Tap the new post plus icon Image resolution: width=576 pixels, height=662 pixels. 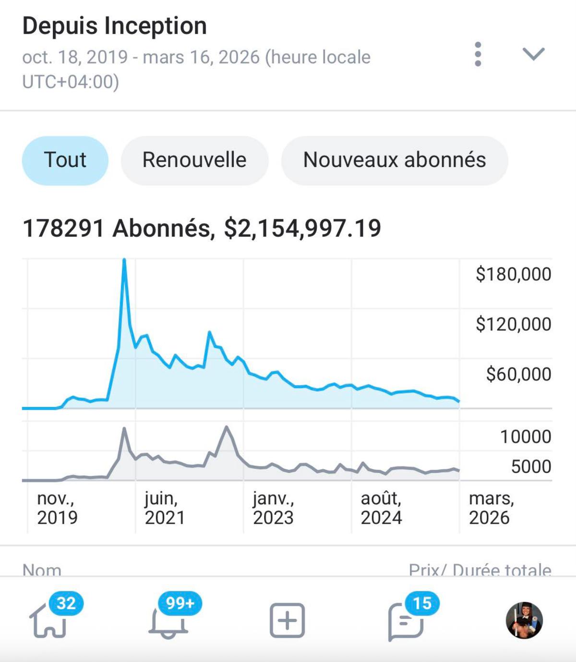point(287,621)
